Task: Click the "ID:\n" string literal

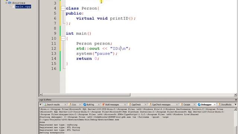Action: (x=119, y=48)
